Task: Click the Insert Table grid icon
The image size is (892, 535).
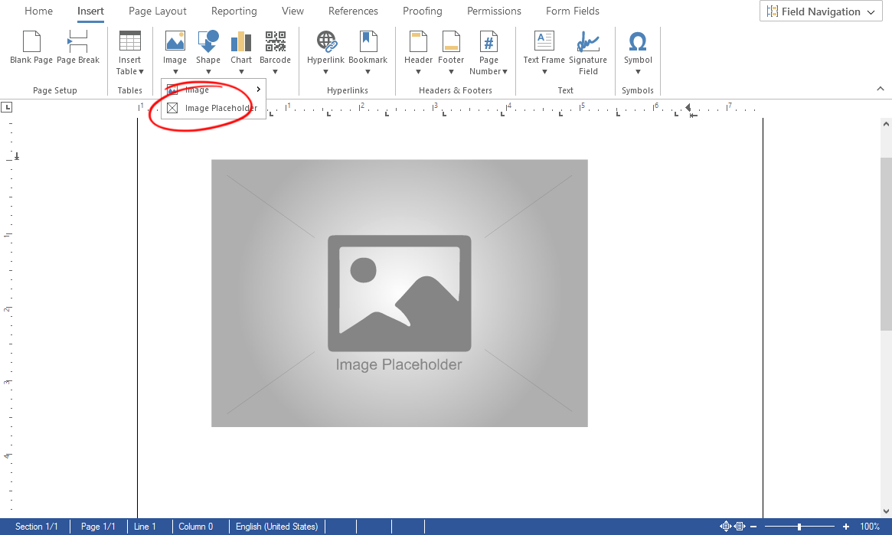Action: pos(129,41)
